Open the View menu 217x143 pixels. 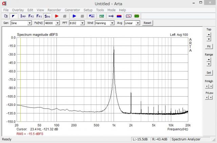40,10
